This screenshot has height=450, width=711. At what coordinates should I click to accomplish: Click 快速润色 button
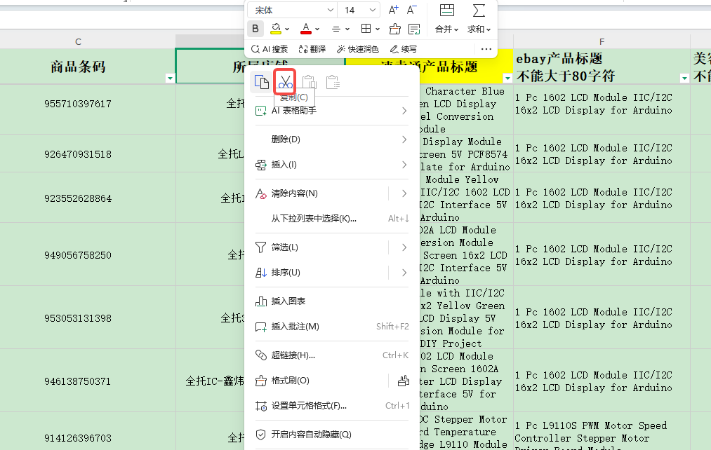358,49
